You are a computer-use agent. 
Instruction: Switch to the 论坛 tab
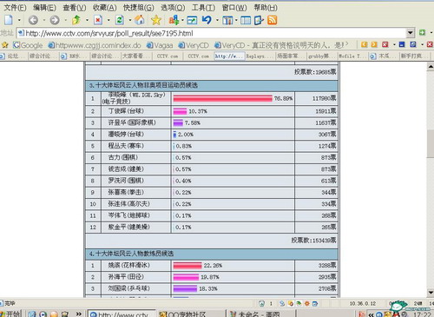point(13,56)
